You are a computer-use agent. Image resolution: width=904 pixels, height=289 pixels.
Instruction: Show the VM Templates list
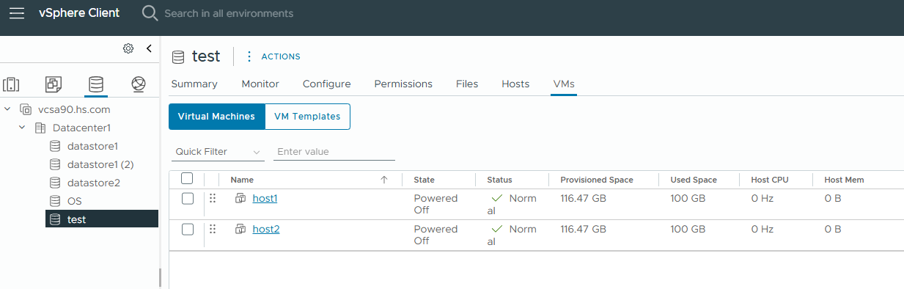click(307, 117)
